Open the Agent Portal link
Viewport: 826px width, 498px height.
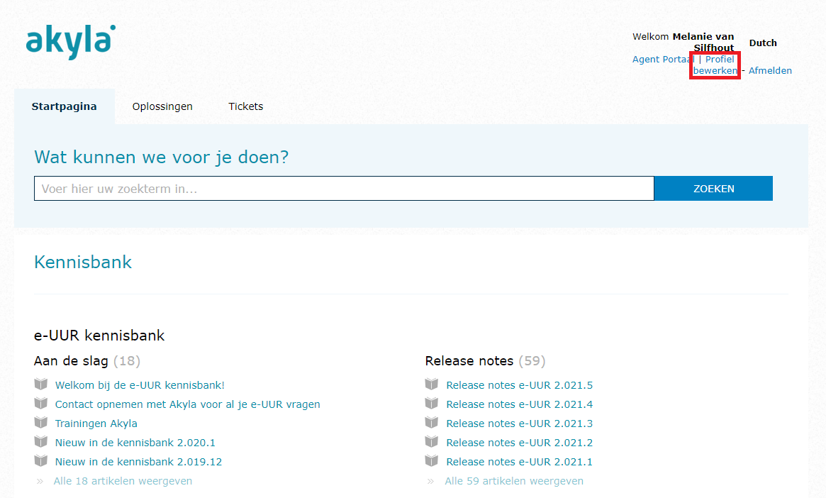click(x=663, y=59)
